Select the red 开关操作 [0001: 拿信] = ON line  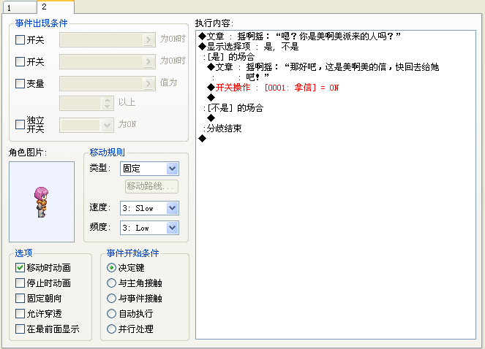coord(336,88)
